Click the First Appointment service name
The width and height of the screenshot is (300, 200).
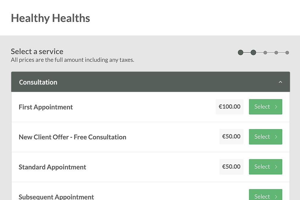pyautogui.click(x=46, y=107)
